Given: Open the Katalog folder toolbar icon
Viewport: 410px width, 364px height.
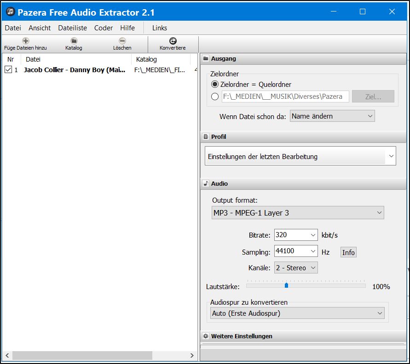Looking at the screenshot, I should point(74,41).
